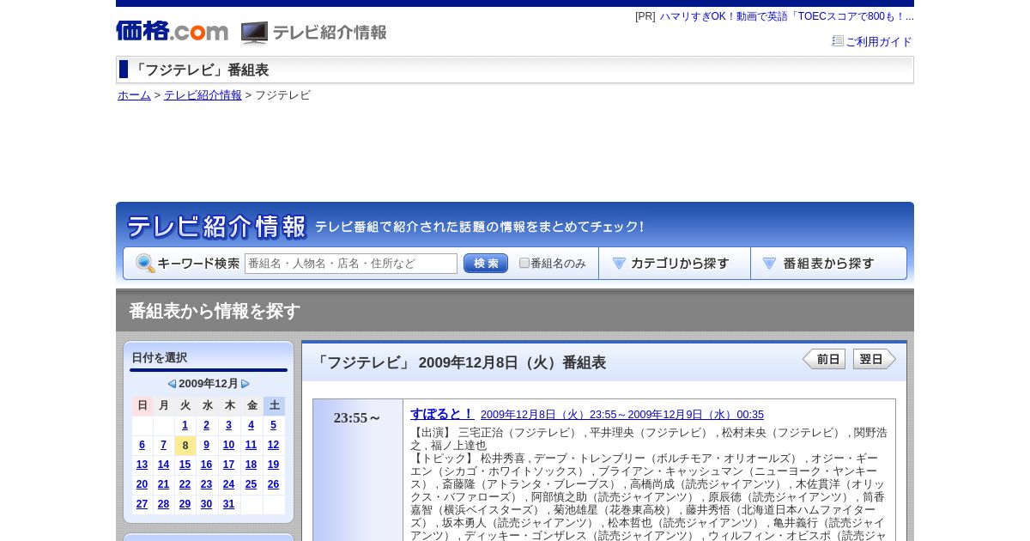Focus the keyword search input field
Viewport: 1030px width, 541px height.
click(x=351, y=264)
